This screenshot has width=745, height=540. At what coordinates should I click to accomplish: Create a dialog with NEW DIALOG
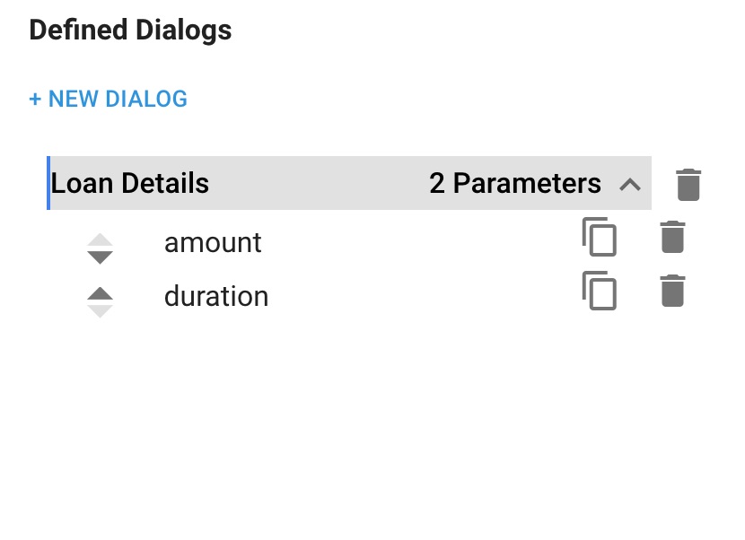[x=109, y=99]
